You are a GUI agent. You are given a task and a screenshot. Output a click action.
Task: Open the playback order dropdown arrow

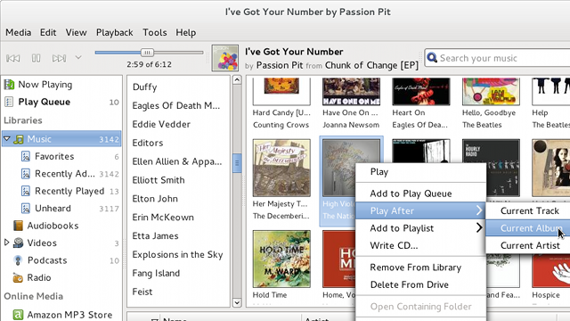click(x=78, y=57)
